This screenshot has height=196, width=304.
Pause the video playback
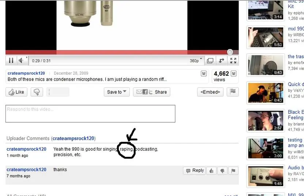11,60
